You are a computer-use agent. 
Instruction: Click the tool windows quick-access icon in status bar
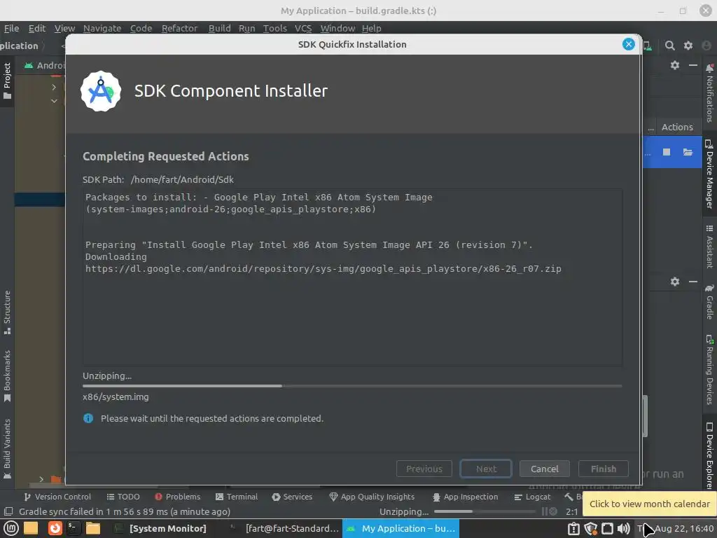8,511
